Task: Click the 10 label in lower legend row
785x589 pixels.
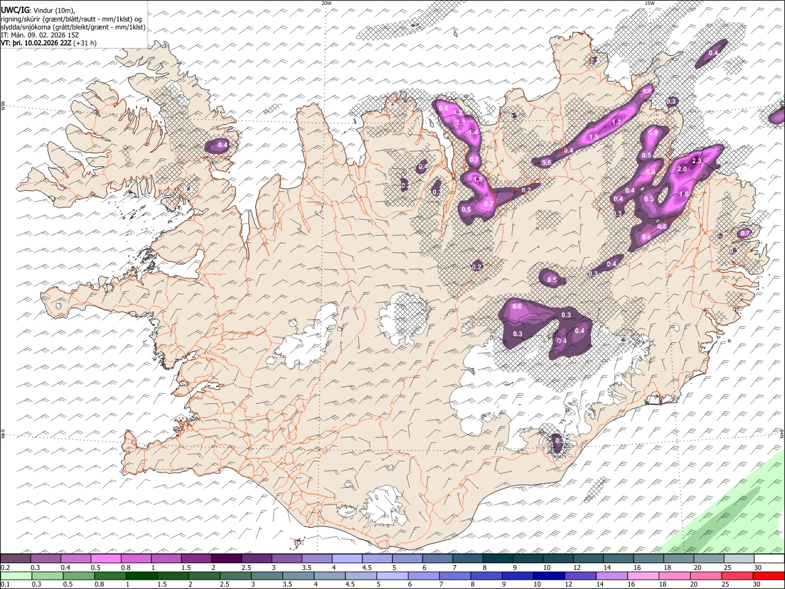Action: click(537, 585)
